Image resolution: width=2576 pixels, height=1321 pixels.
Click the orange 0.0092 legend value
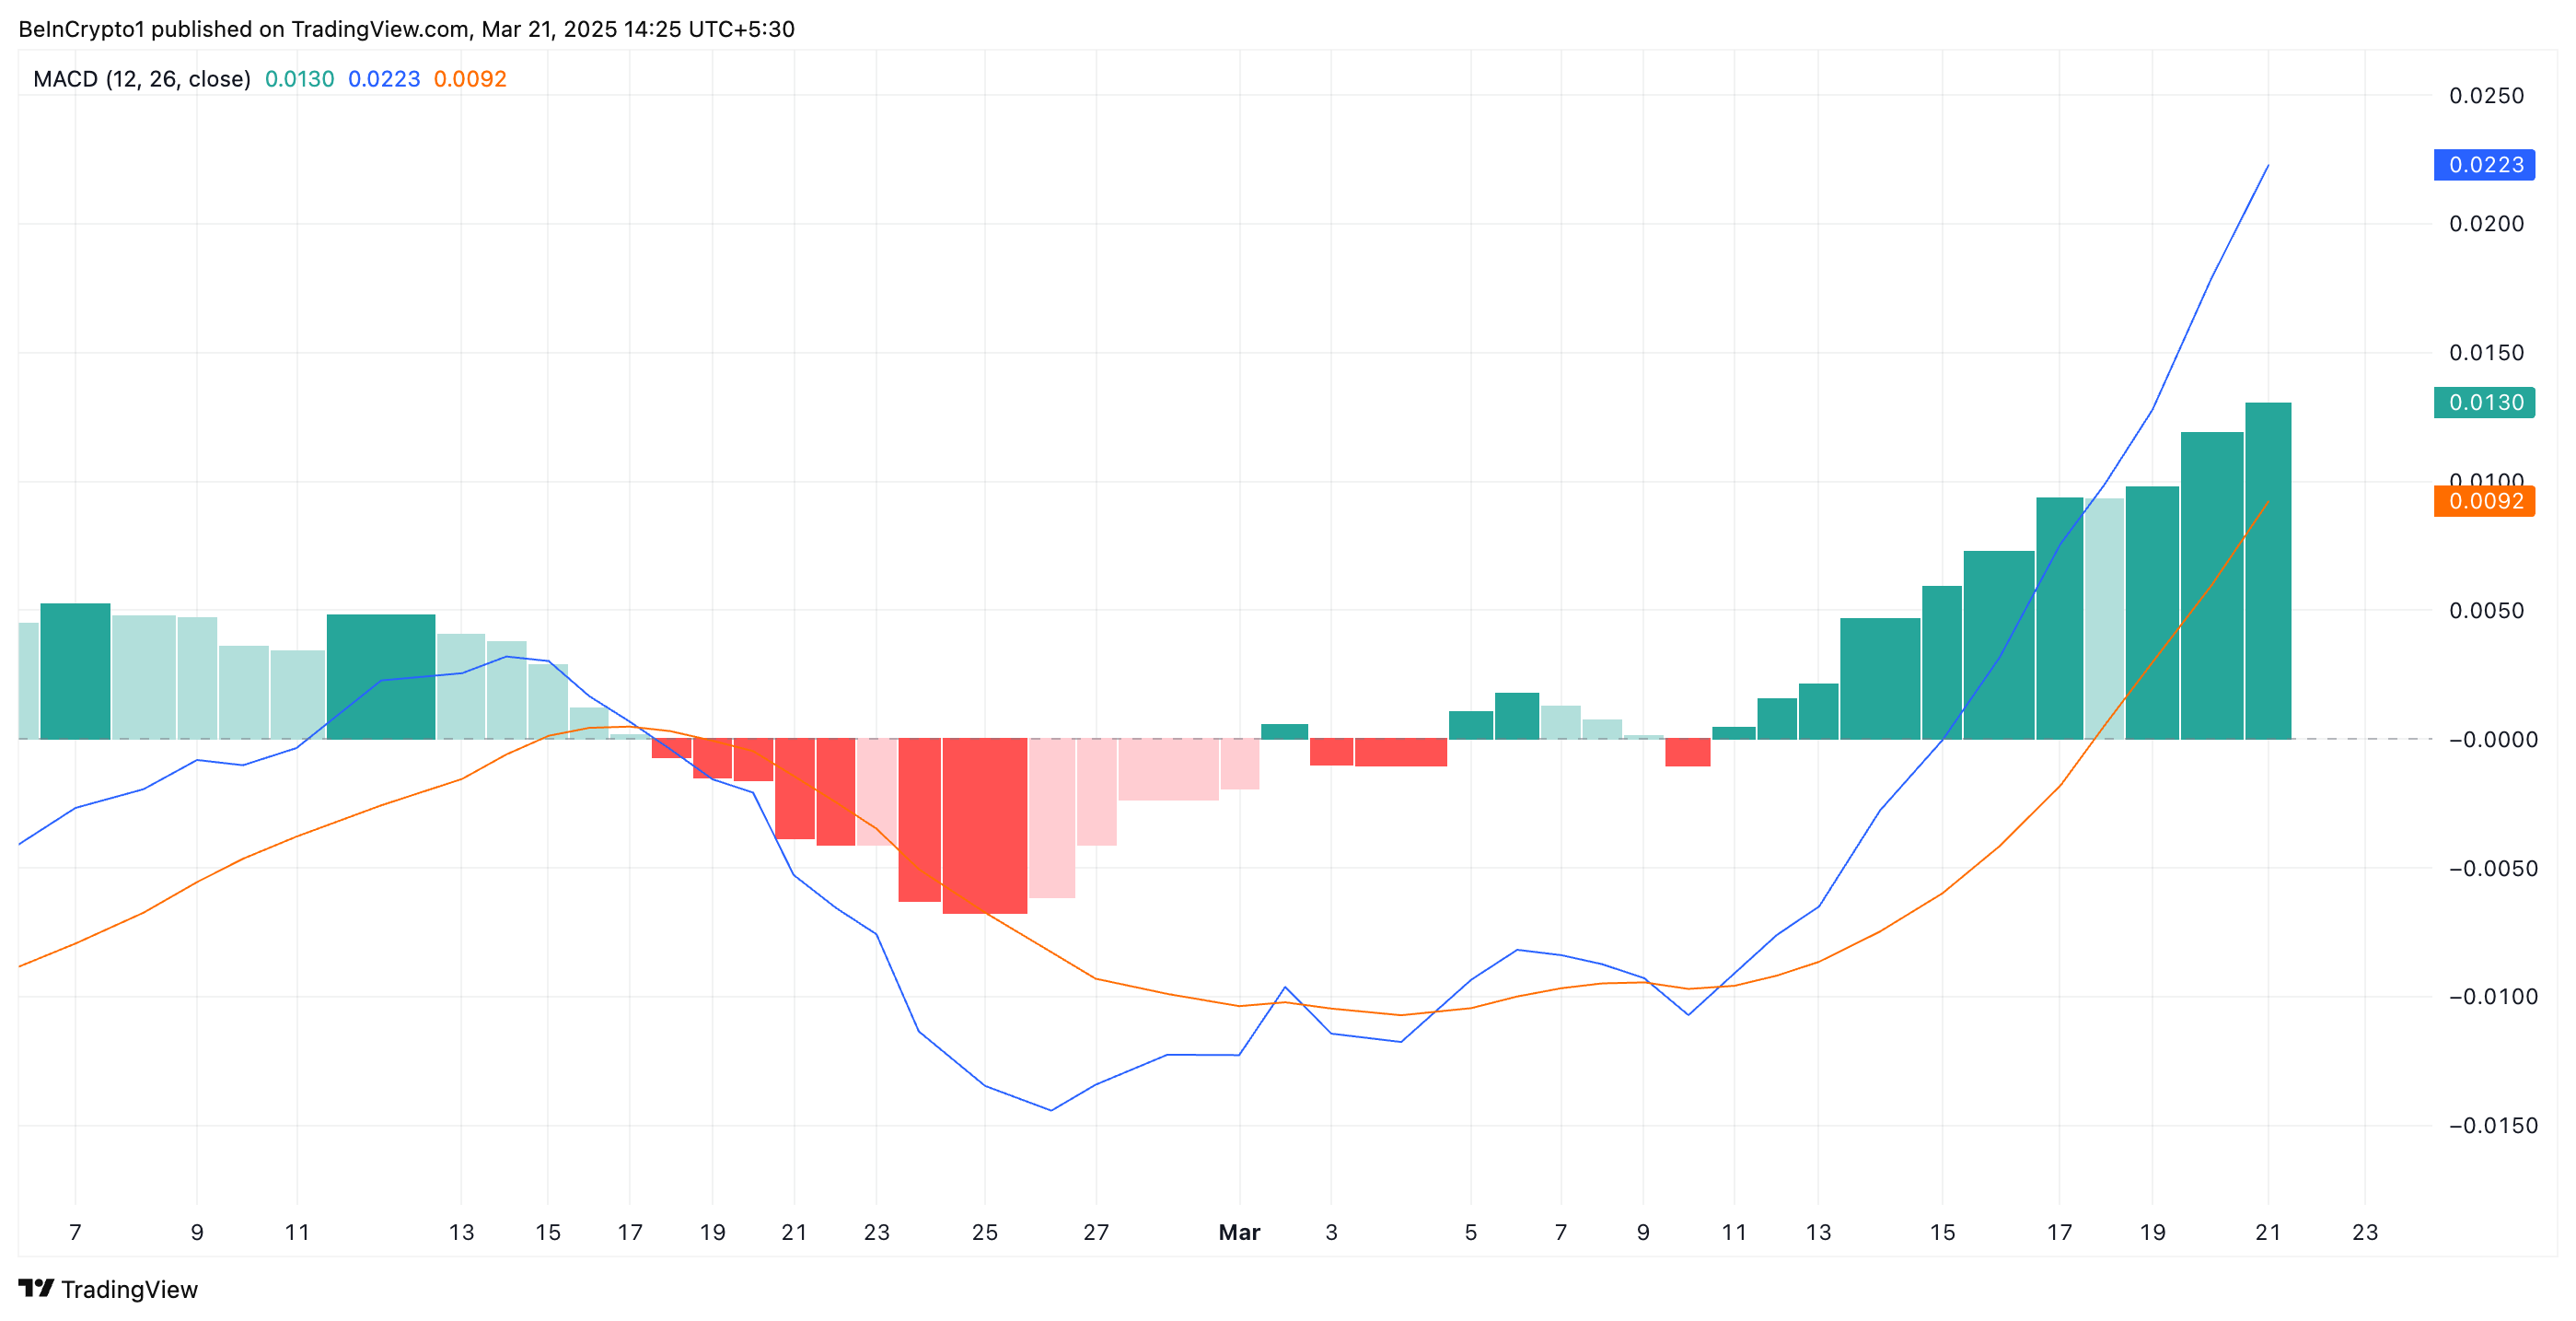[x=470, y=79]
